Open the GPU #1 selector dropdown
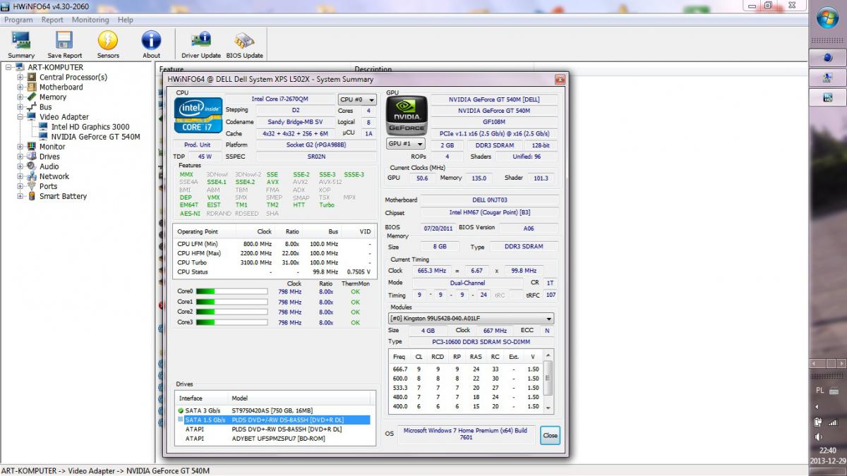 pyautogui.click(x=405, y=144)
